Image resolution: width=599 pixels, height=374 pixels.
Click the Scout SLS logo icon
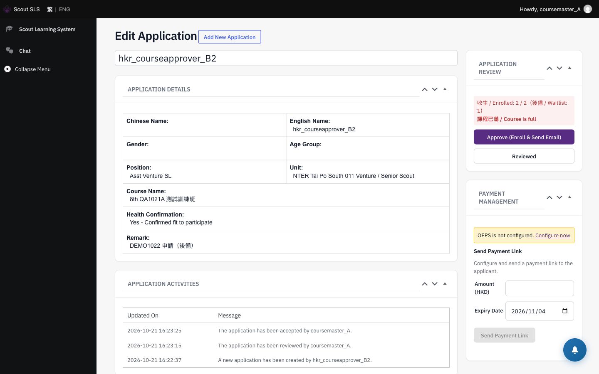7,9
